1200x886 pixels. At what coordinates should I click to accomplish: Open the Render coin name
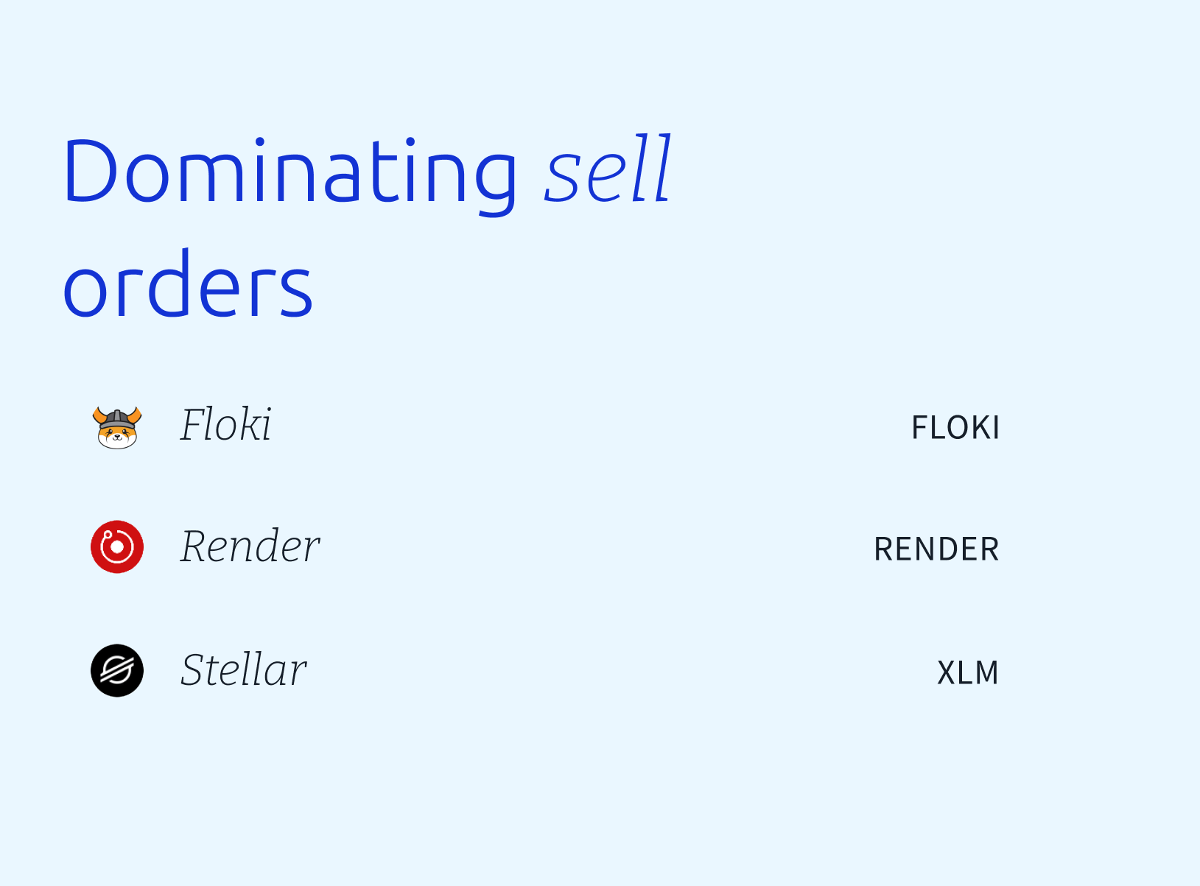coord(250,546)
